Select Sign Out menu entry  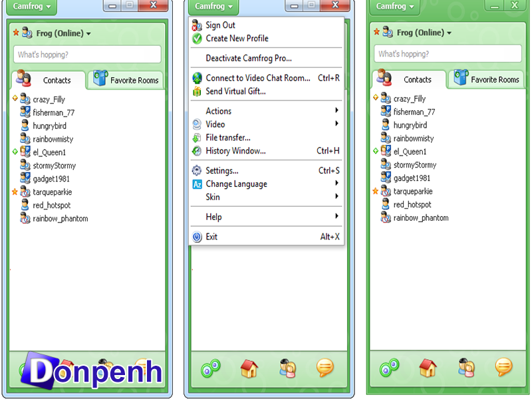point(267,25)
